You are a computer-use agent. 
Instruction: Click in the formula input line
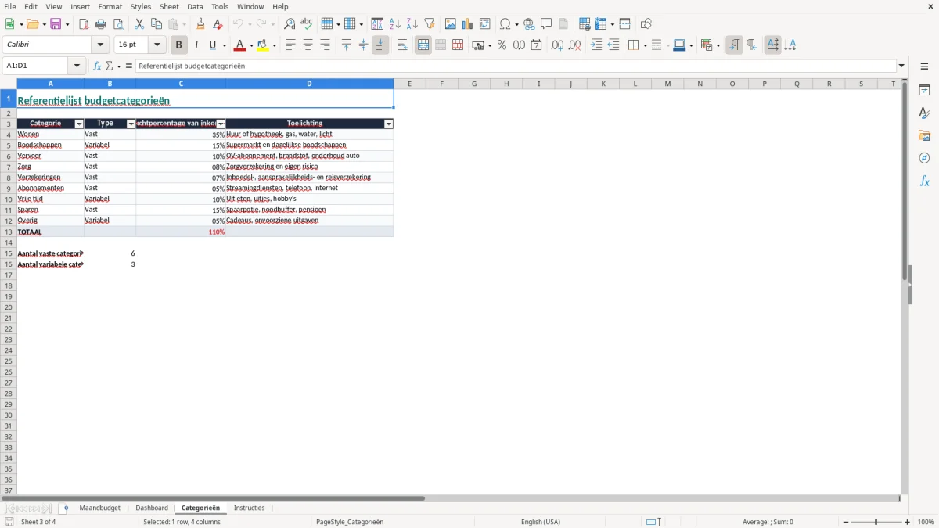click(x=515, y=66)
